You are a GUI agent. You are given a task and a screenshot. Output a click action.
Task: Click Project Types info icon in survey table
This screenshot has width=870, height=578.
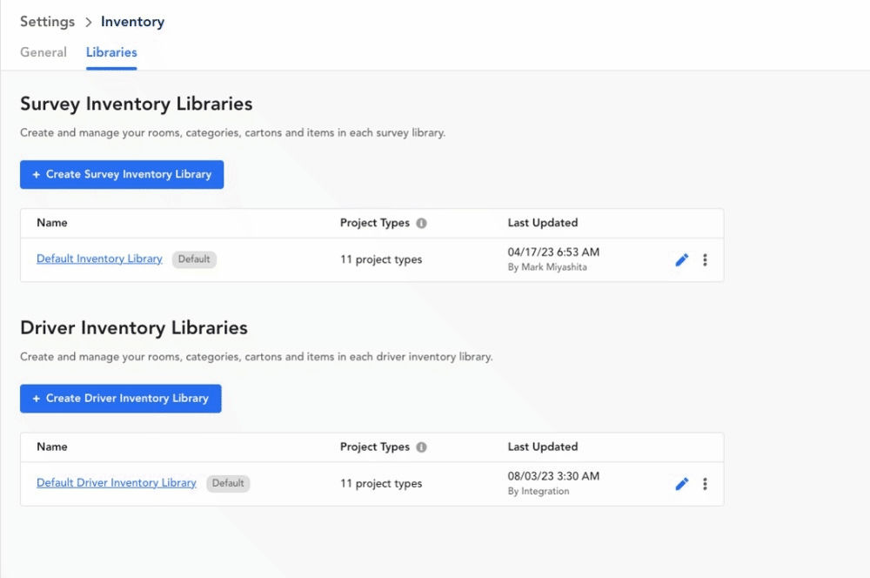[422, 223]
